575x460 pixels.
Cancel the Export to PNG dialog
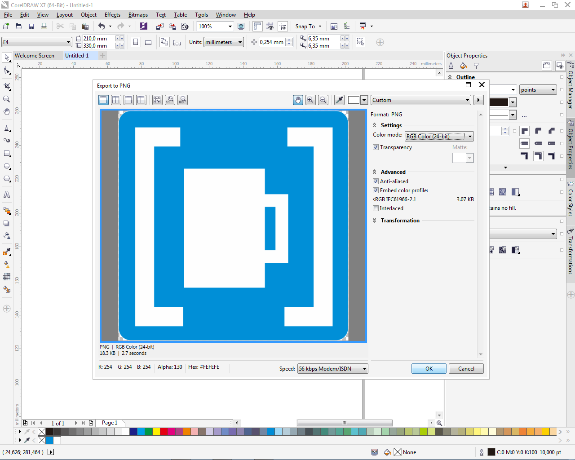466,369
